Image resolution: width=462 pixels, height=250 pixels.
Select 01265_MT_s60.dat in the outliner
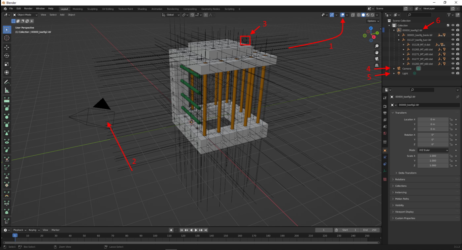422,49
